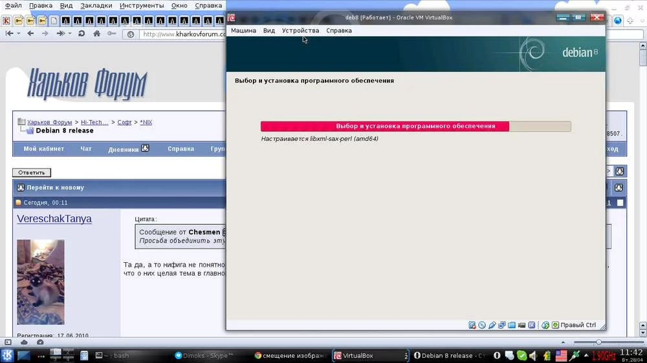This screenshot has width=647, height=363.
Task: Click the US flag keyboard layout indicator
Action: (561, 355)
